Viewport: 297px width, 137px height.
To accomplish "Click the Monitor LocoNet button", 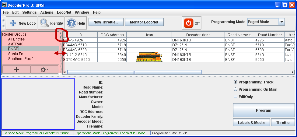I will (x=146, y=22).
